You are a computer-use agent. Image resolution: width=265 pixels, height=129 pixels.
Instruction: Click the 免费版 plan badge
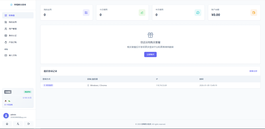pyautogui.click(x=8, y=92)
